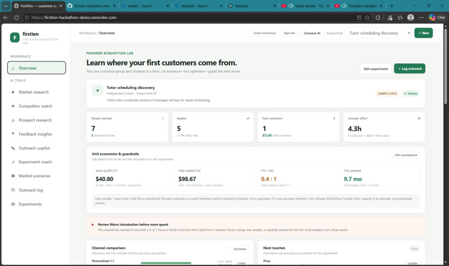Click the Personalized 1:1 progress bar

click(166, 263)
